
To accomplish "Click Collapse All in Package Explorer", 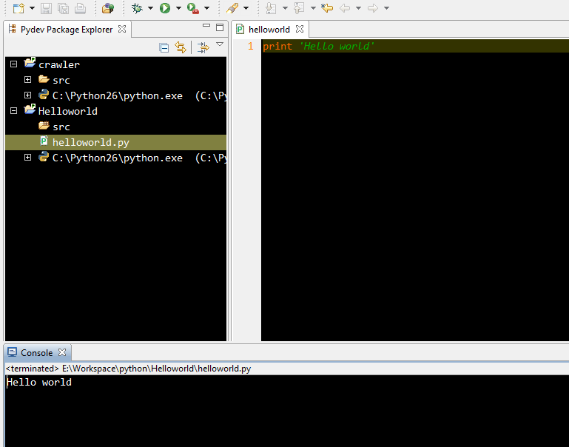I will coord(164,47).
